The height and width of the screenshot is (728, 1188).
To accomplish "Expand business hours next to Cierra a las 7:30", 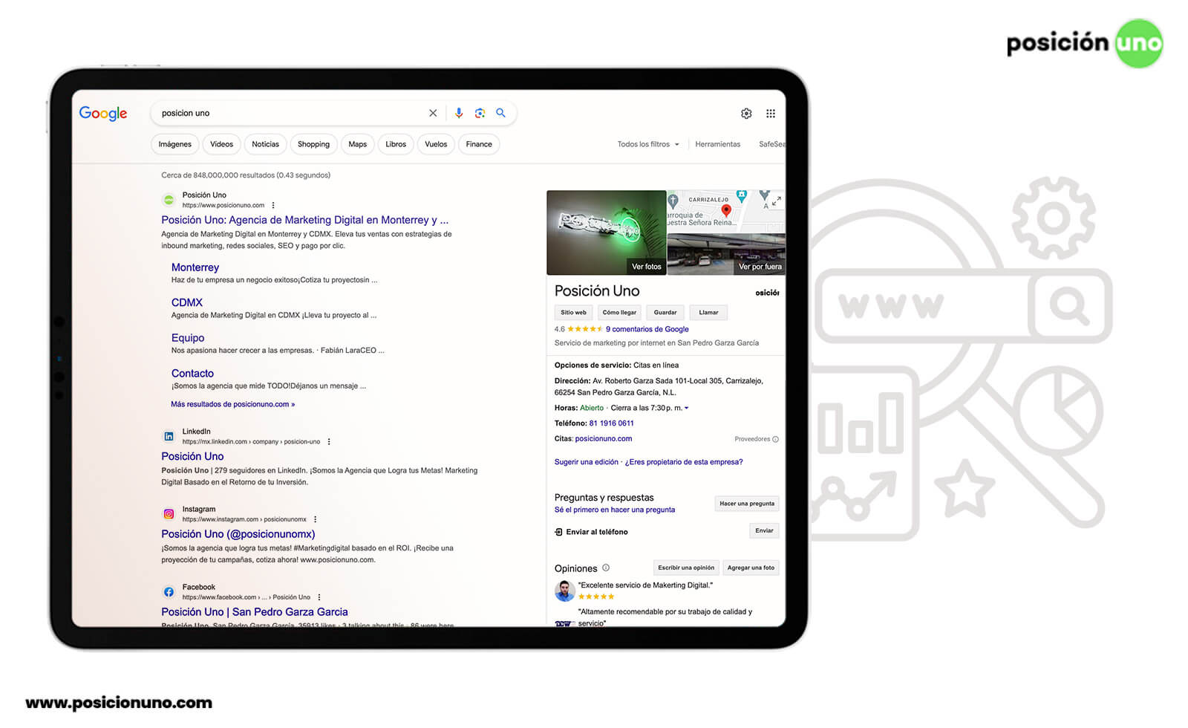I will (686, 408).
